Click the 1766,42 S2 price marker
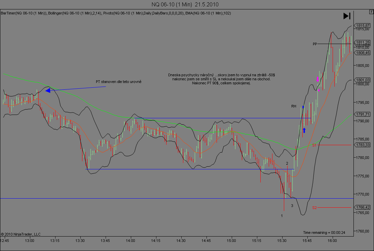 (363, 207)
